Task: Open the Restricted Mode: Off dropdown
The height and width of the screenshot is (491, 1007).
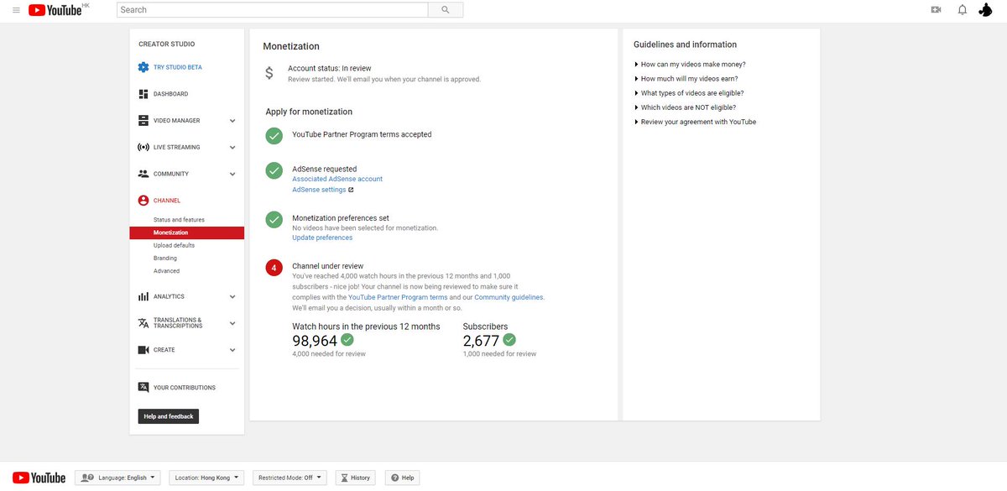Action: 290,478
